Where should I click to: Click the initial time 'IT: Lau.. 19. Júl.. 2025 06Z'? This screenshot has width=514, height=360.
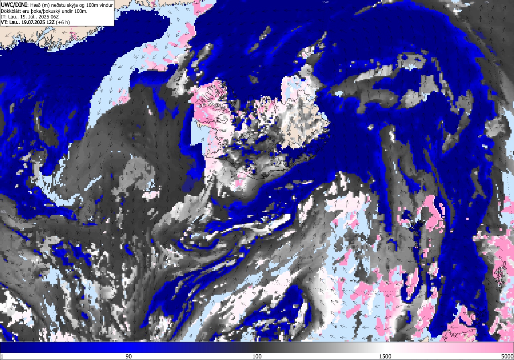click(31, 16)
